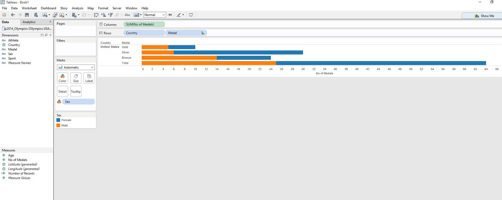The image size is (502, 200).
Task: Click the Detail button on Marks card
Action: [x=63, y=91]
